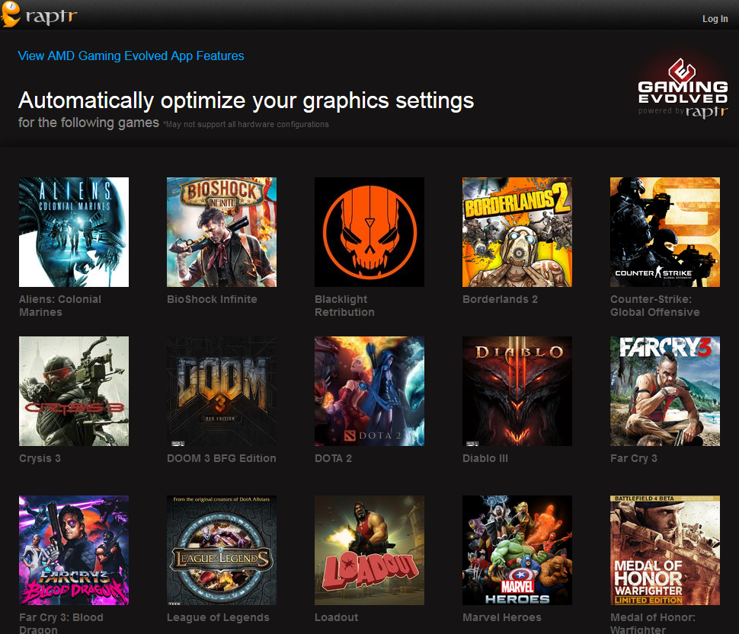Select the Far Cry 3 cover art

point(665,391)
